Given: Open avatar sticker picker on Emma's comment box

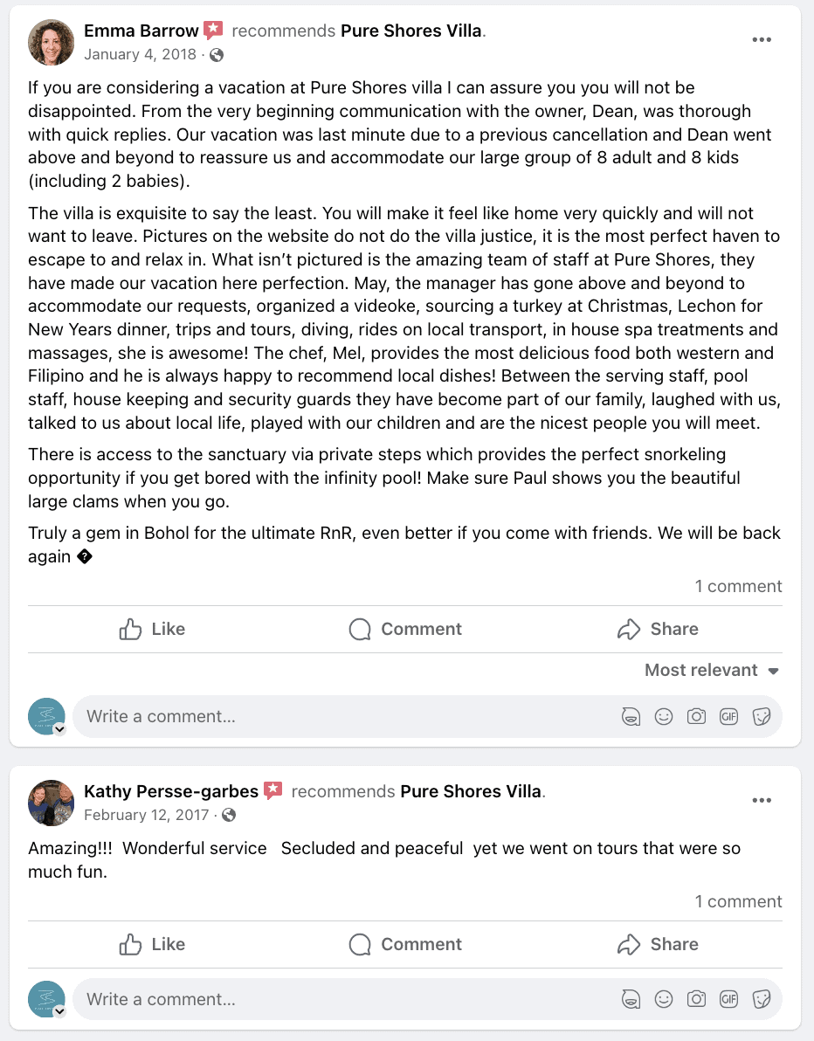Looking at the screenshot, I should (631, 717).
